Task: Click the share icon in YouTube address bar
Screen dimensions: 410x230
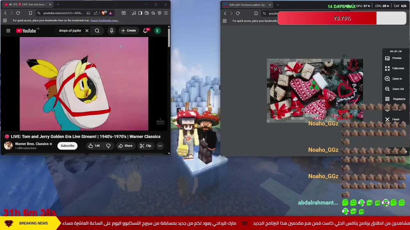Action: pyautogui.click(x=95, y=13)
